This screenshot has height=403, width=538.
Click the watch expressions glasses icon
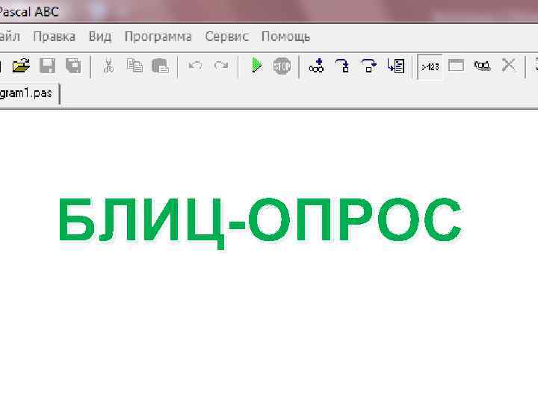[x=482, y=66]
